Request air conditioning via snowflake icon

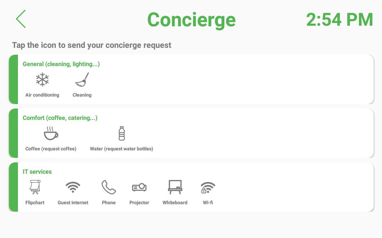42,80
